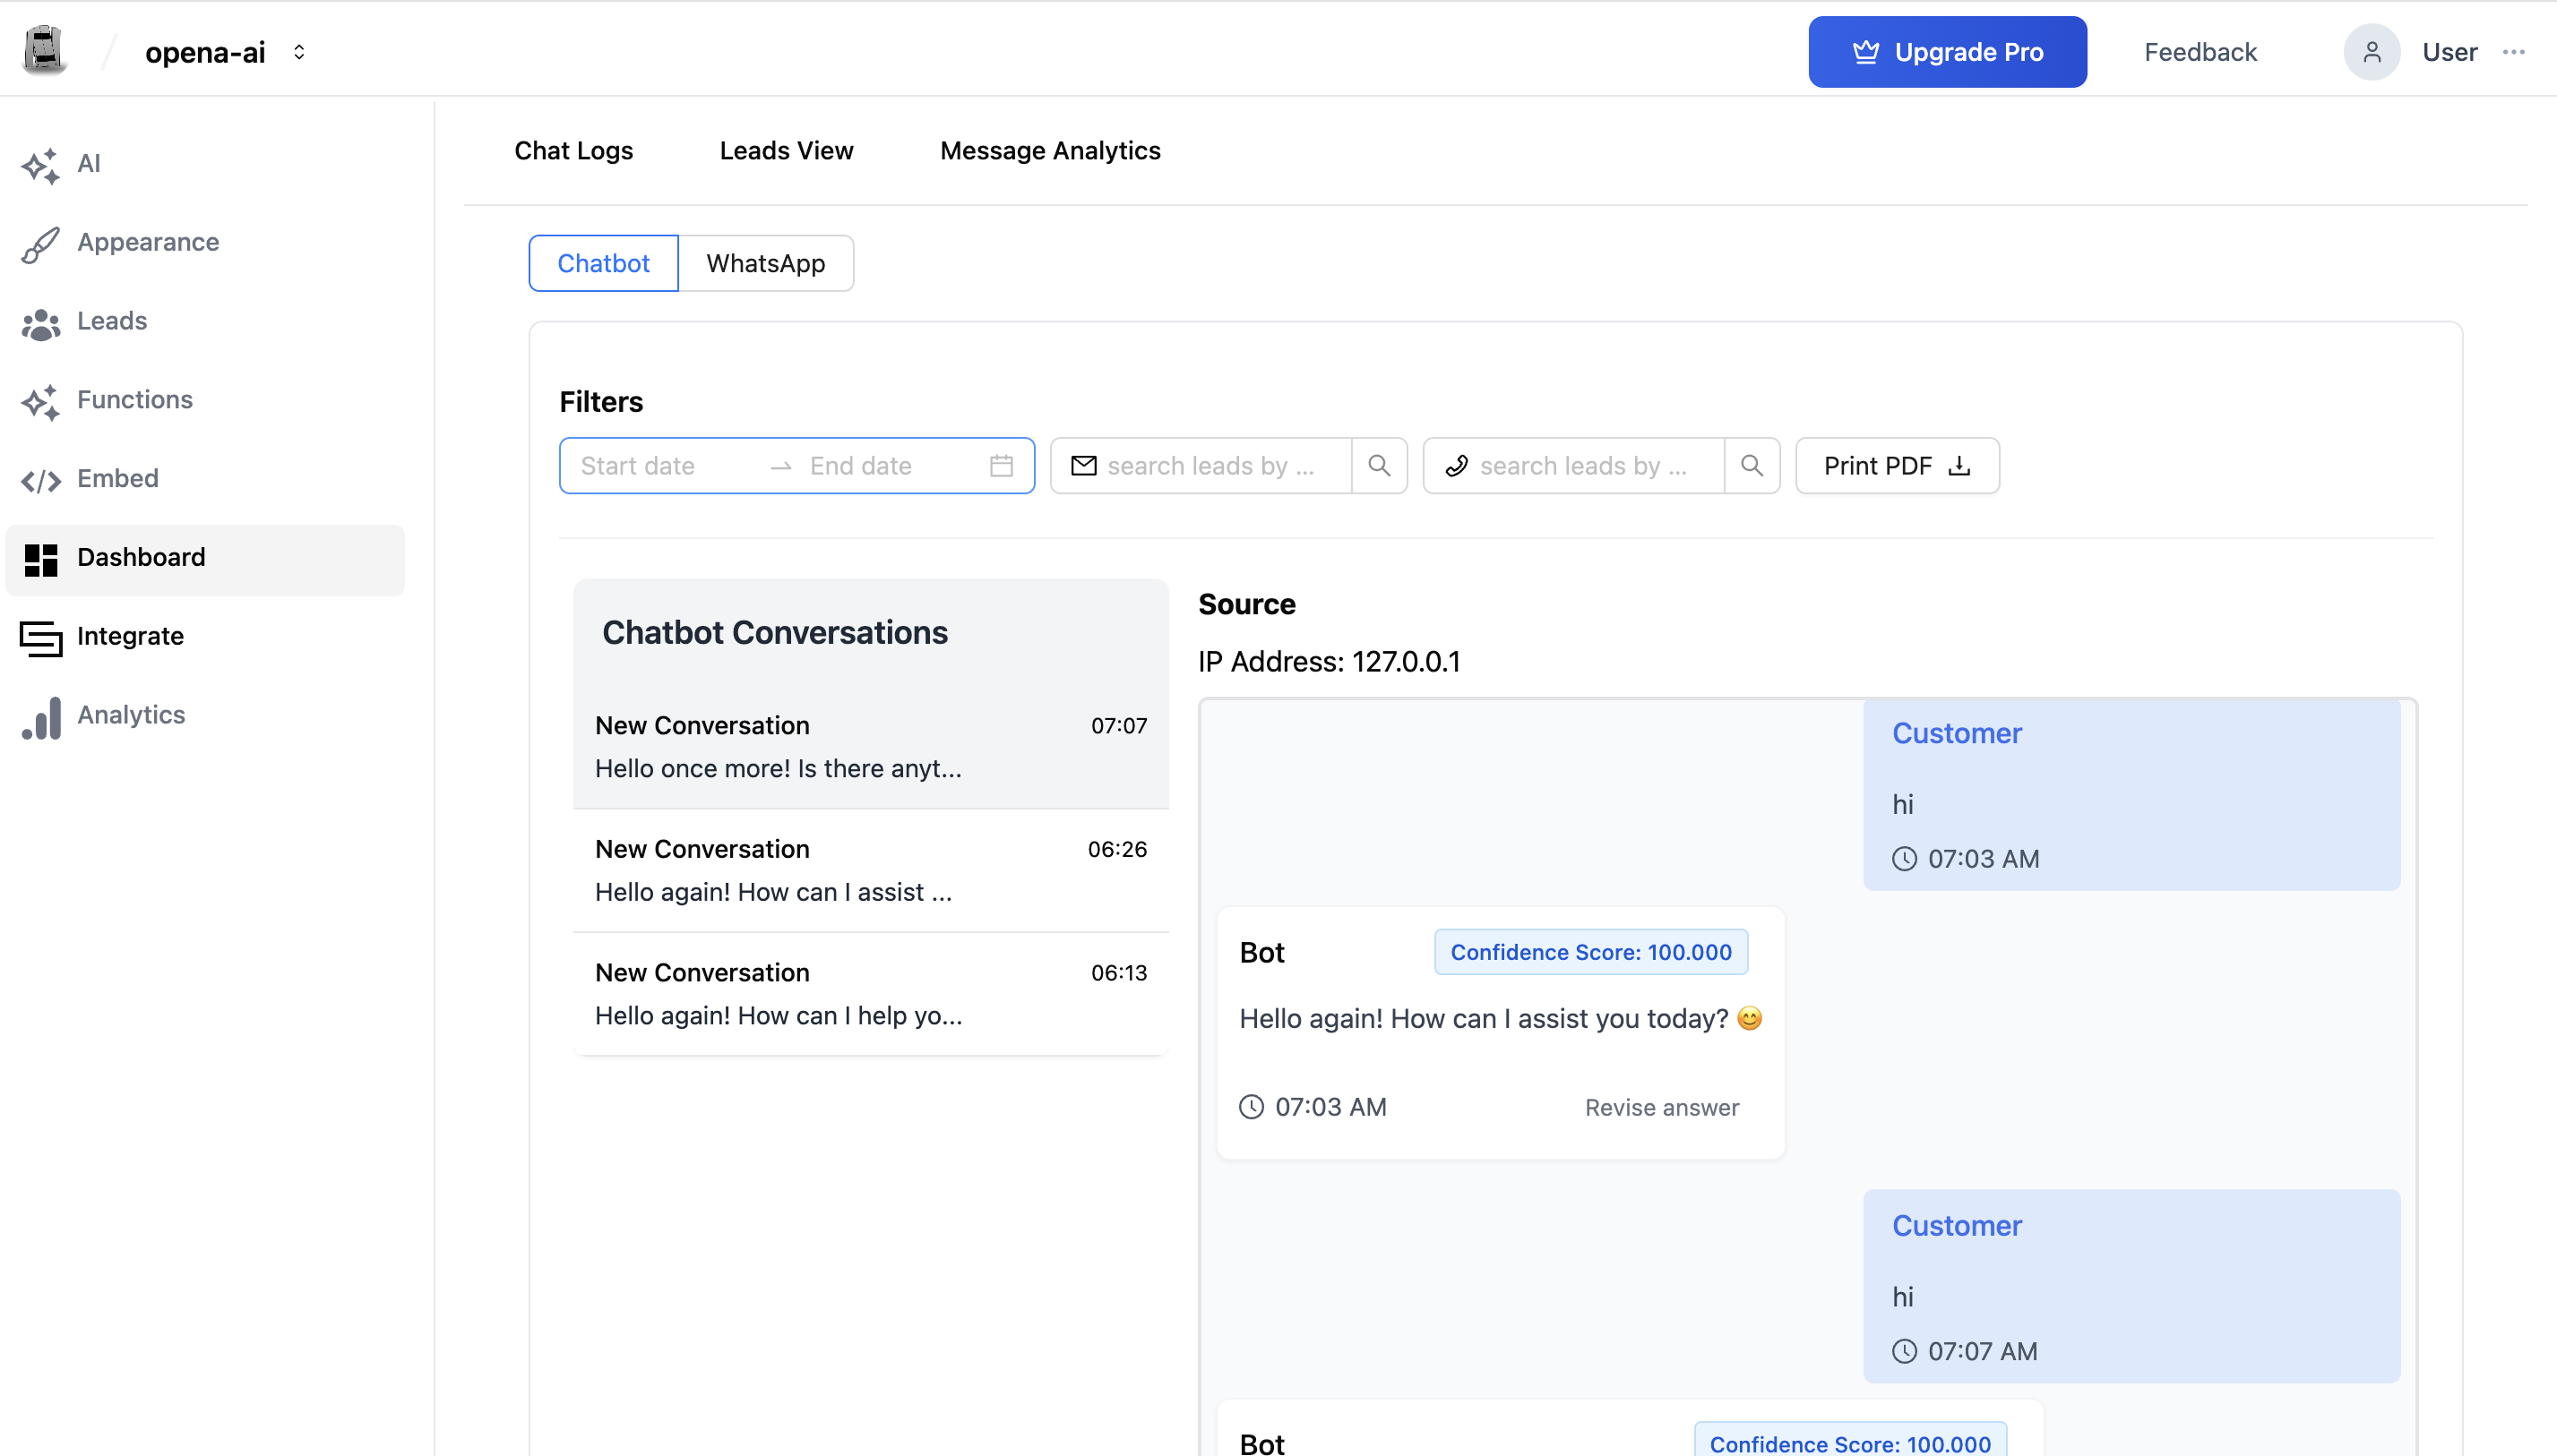The width and height of the screenshot is (2557, 1456).
Task: Click the Functions sparkle icon
Action: [x=41, y=401]
